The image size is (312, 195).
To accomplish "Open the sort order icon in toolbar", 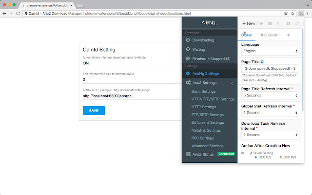I will point(297,23).
